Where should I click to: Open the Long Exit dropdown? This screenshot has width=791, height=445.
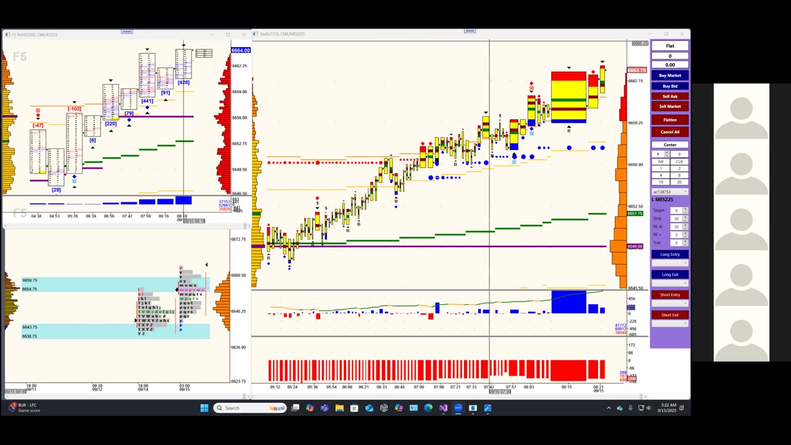[x=670, y=283]
